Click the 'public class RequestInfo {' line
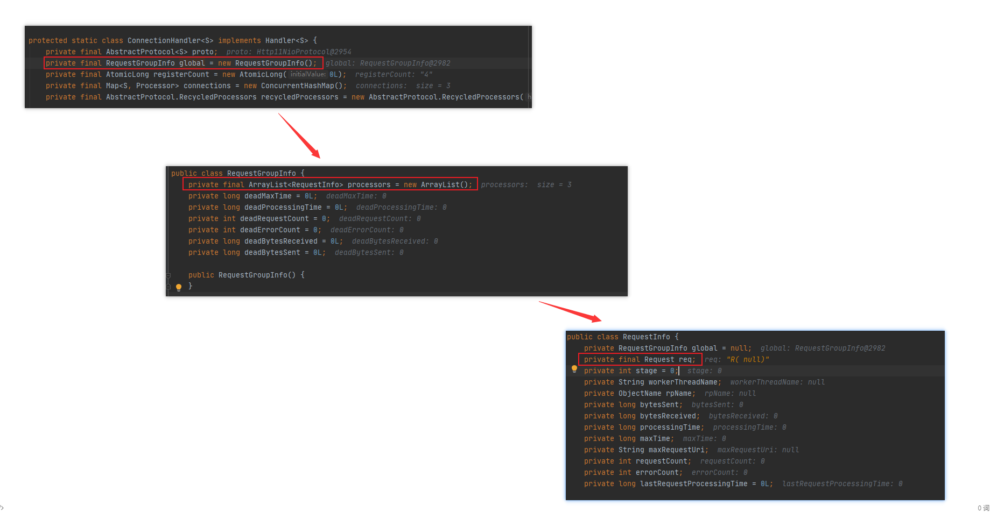Viewport: 997px width, 512px height. pyautogui.click(x=623, y=337)
